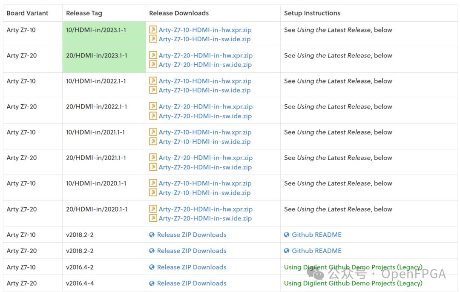Download Arty-Z7-20-HDMI-in-hw.xpr.zip for release 2022.1-1
The height and width of the screenshot is (292, 460).
(x=205, y=106)
